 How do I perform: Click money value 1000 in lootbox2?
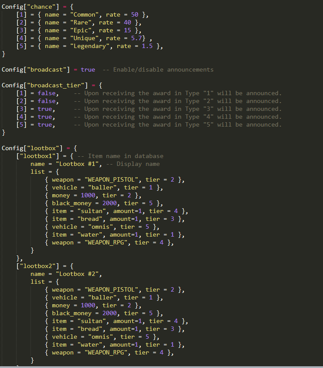tap(88, 306)
